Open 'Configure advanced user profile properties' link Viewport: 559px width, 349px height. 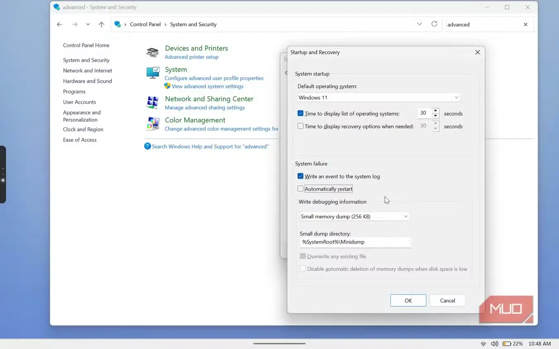click(x=214, y=78)
